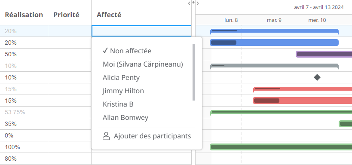Select the purple Gantt task bar

coord(324,54)
